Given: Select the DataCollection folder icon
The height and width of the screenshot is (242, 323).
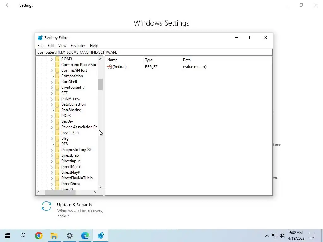Looking at the screenshot, I should tap(57, 104).
